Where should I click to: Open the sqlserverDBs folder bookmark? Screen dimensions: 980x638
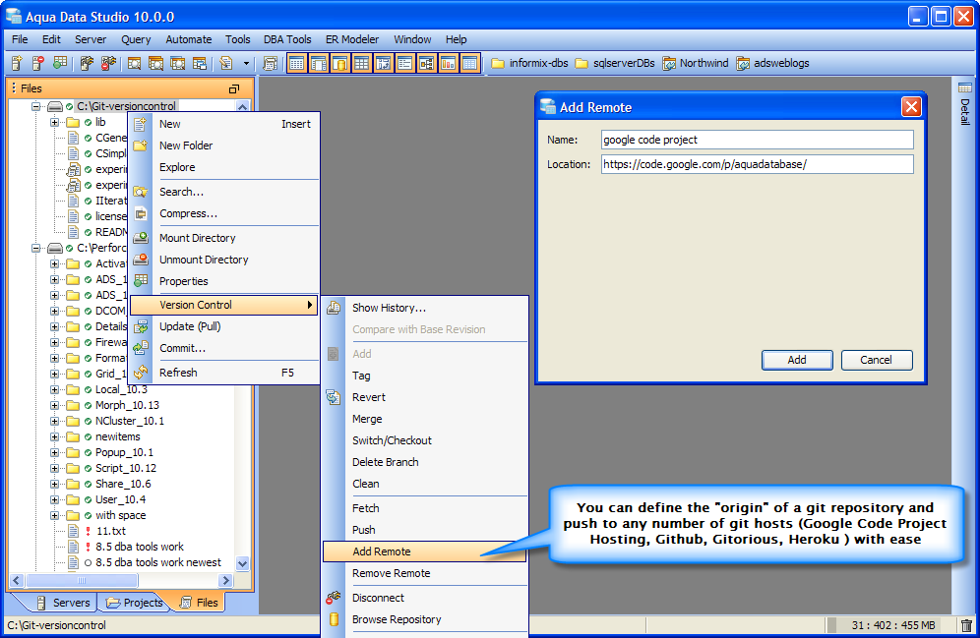(614, 63)
